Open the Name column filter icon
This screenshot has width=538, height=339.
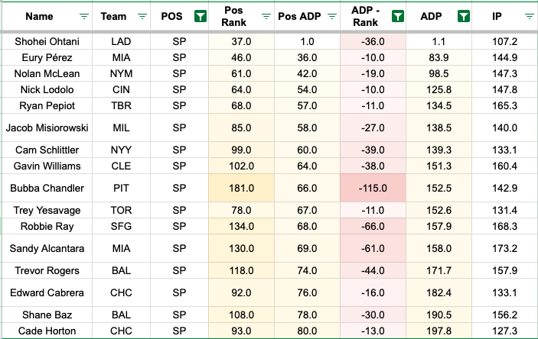pos(83,16)
